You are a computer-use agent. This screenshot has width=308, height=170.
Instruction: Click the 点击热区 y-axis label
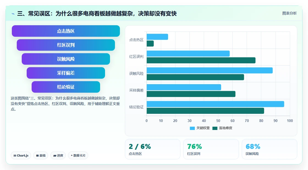[136, 40]
